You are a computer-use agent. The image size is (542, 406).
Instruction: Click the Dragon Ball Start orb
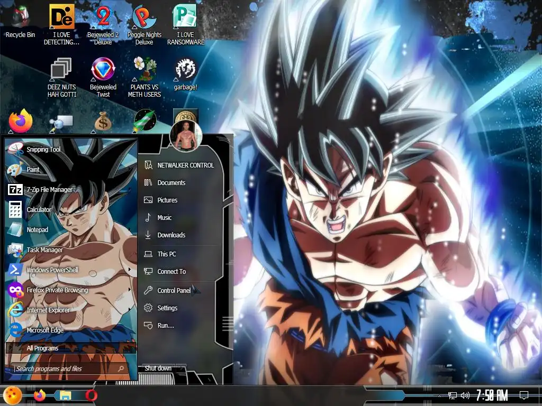click(13, 395)
